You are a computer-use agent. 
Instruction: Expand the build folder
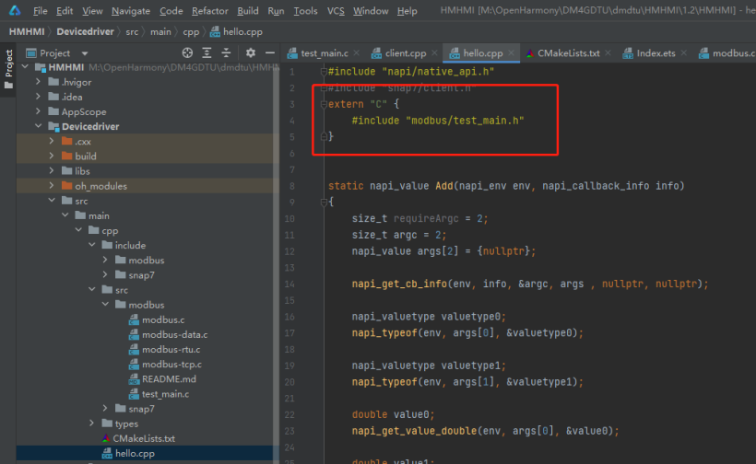click(x=52, y=156)
